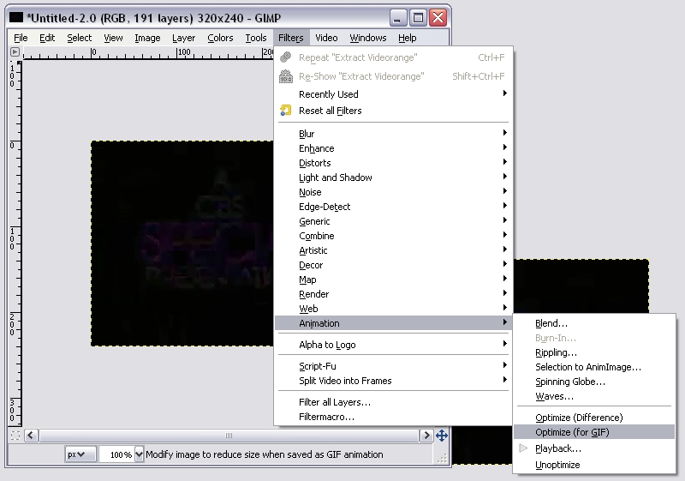Expand the Script-Fu submenu

click(393, 366)
